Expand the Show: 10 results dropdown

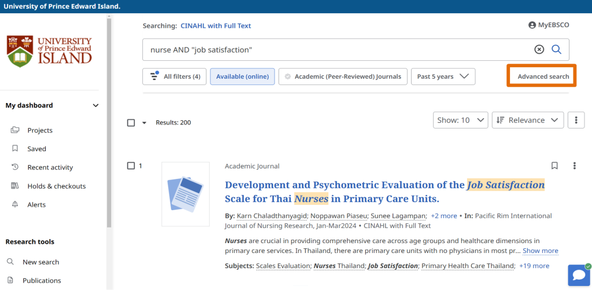(x=460, y=120)
